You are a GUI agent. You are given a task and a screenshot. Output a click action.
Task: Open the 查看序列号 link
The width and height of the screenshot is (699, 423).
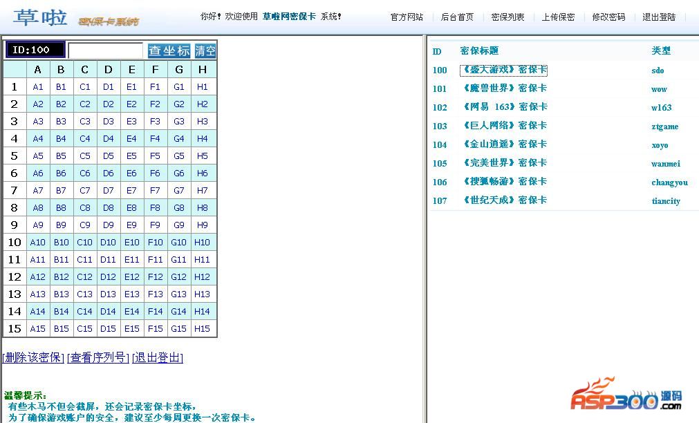(x=98, y=357)
